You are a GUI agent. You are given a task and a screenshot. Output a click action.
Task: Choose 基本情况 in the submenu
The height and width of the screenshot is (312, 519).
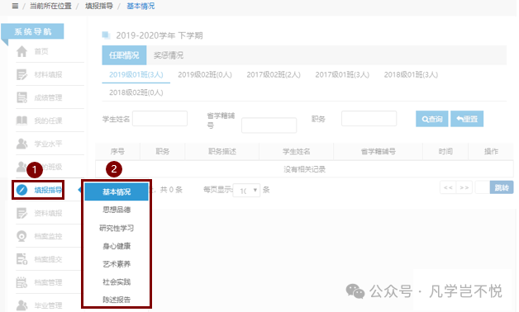tap(117, 191)
